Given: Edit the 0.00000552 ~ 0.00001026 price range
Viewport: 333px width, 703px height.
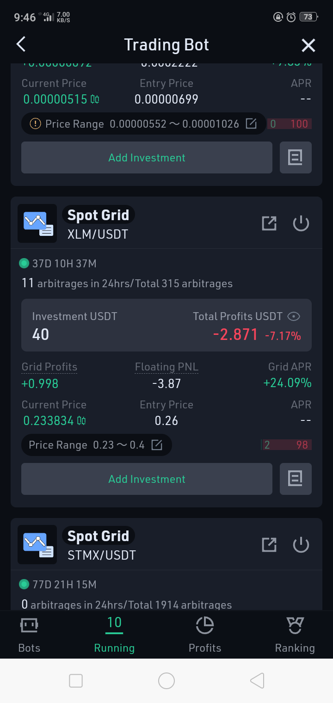Looking at the screenshot, I should (251, 123).
